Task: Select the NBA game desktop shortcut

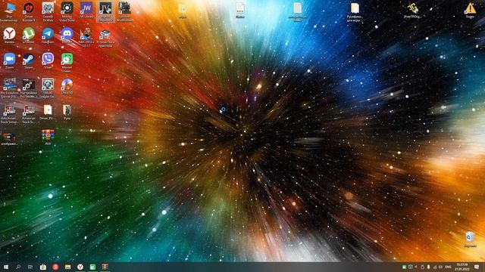Action: pos(86,37)
